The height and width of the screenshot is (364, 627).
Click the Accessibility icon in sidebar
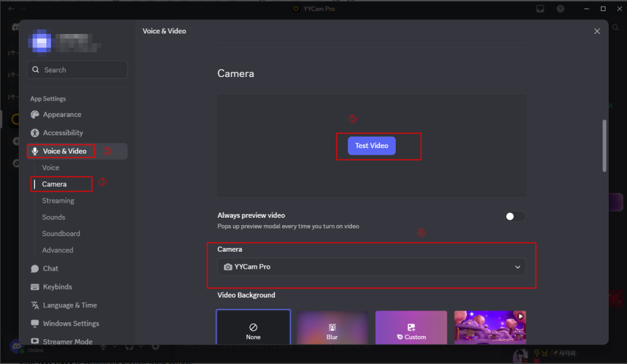(x=35, y=133)
